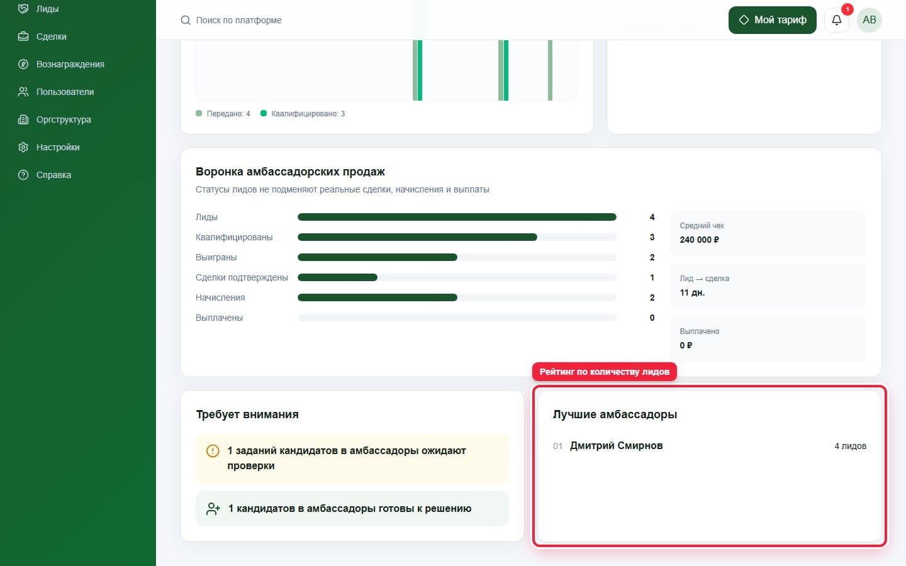
Task: Click the red notification badge
Action: pos(847,9)
